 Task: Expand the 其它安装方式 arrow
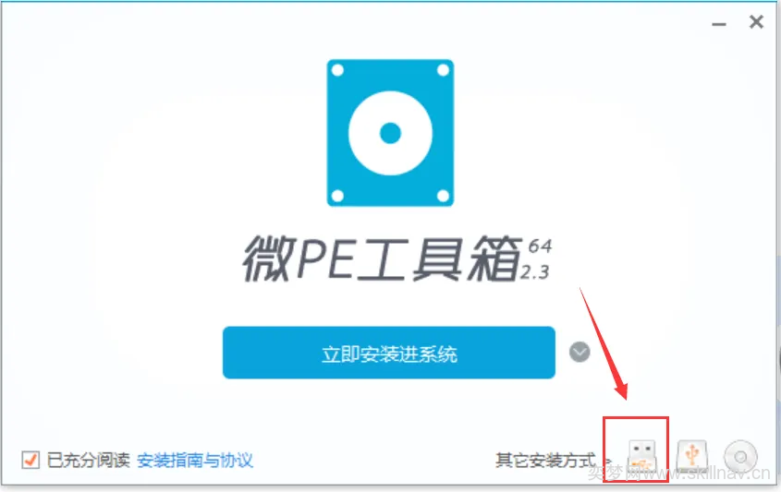[x=607, y=462]
